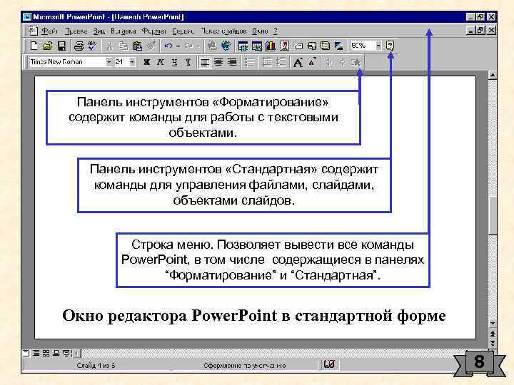
Task: Save the presentation with the floppy disk icon
Action: [61, 46]
